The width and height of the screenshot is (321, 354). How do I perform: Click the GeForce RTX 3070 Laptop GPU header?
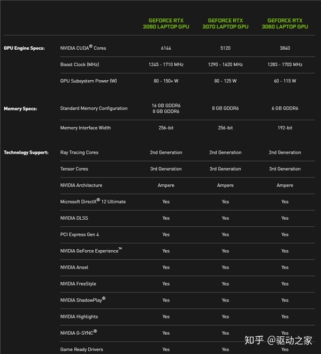coord(225,24)
